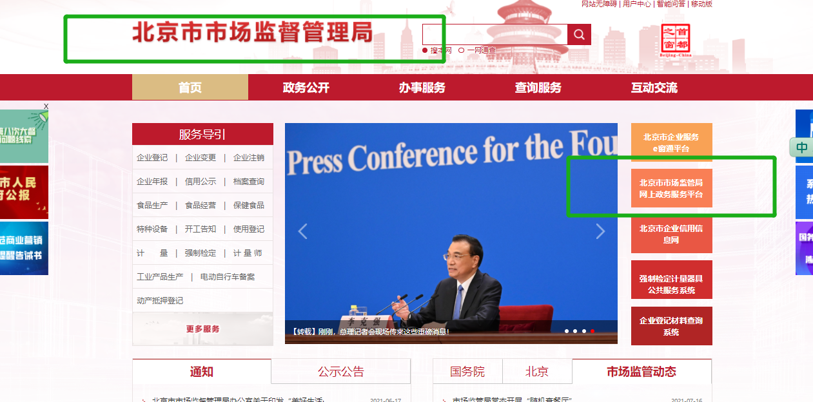Click the 企业登记 service link
813x402 pixels.
[x=152, y=158]
